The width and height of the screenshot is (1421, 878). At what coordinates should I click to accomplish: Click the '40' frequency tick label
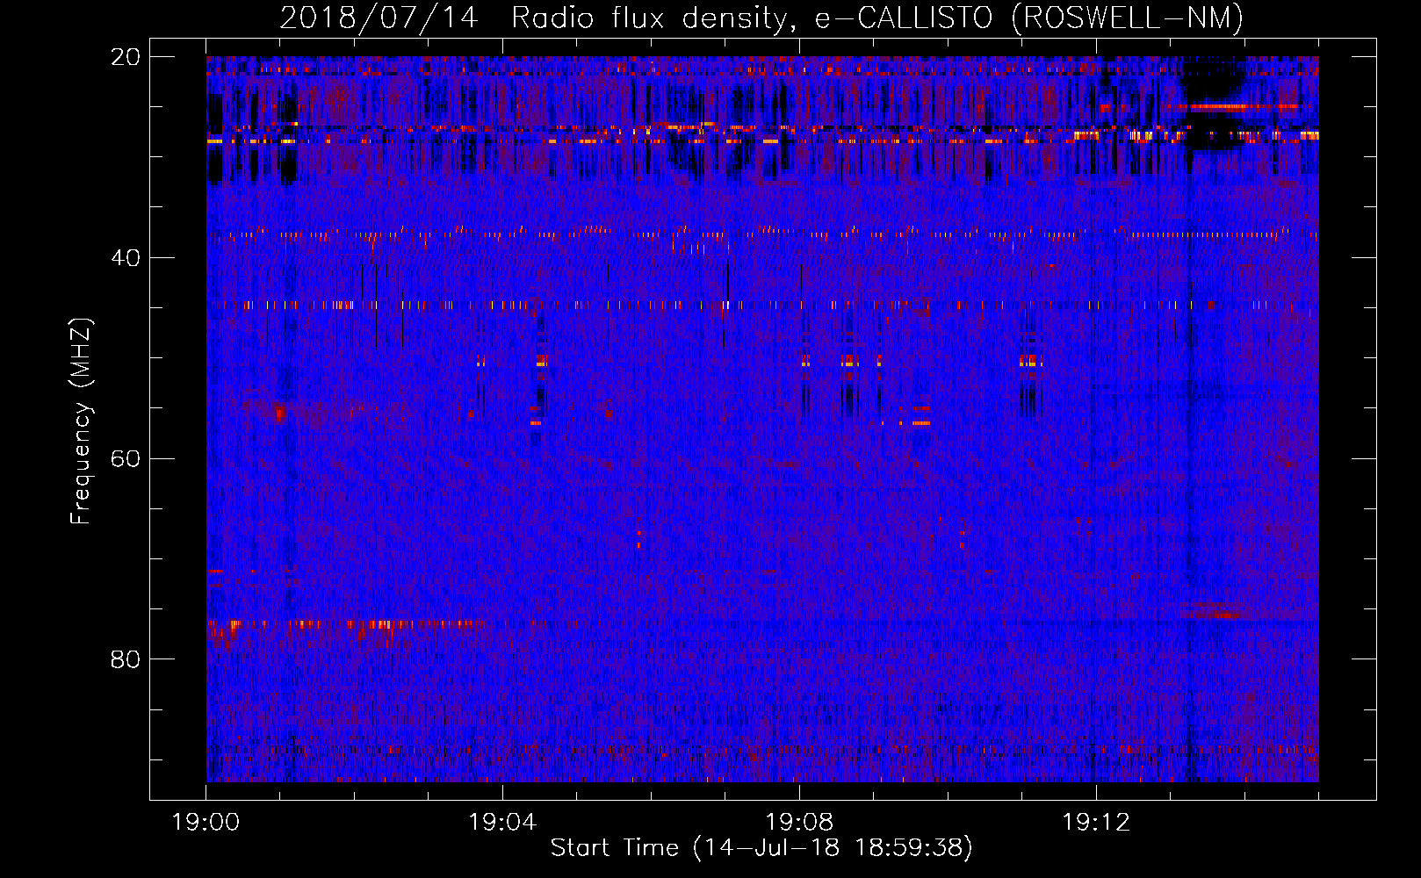[126, 258]
